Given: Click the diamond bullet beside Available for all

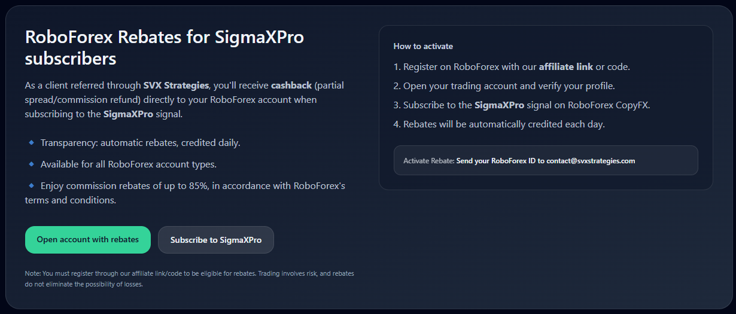Looking at the screenshot, I should (x=31, y=164).
